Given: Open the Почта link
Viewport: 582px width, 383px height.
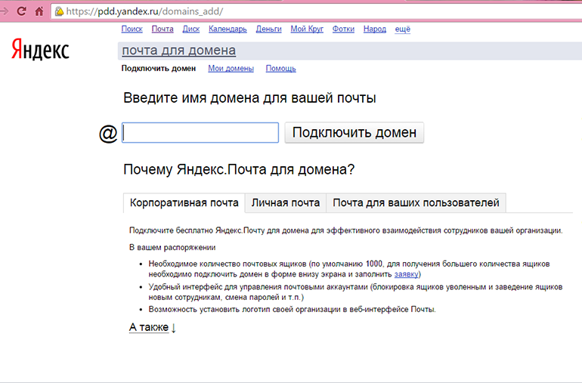Looking at the screenshot, I should tap(163, 29).
